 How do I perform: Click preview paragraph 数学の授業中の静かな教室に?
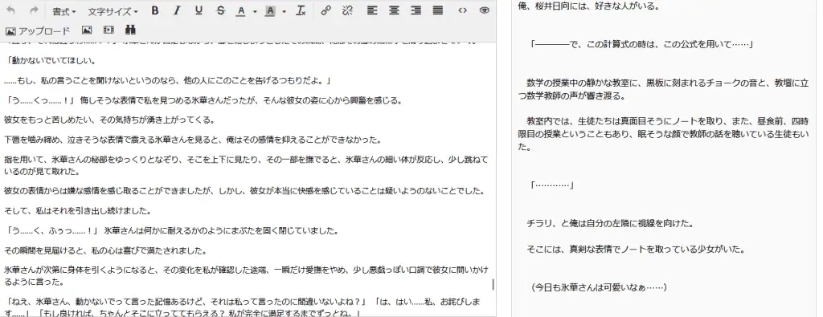click(x=663, y=90)
